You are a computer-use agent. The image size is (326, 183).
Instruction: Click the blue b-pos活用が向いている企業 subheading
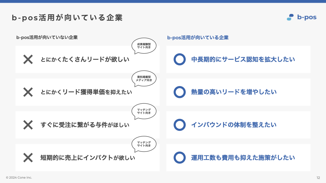click(x=198, y=38)
